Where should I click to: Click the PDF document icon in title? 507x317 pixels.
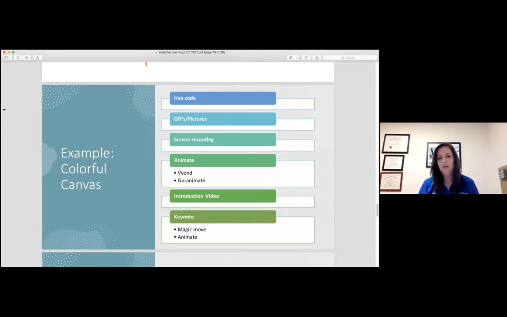(156, 52)
